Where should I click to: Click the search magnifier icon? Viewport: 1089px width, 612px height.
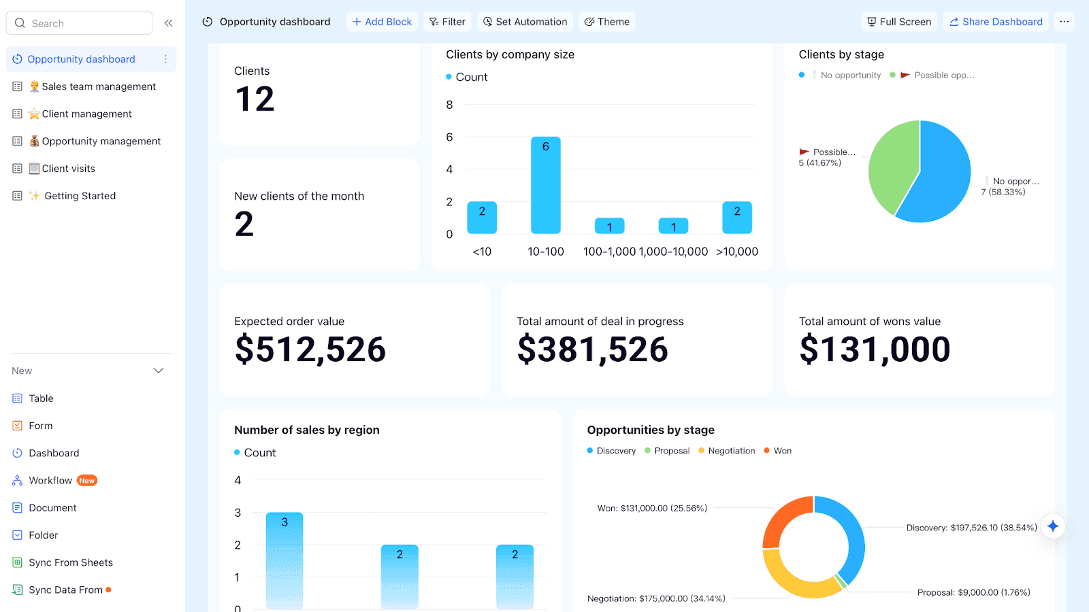pos(20,23)
